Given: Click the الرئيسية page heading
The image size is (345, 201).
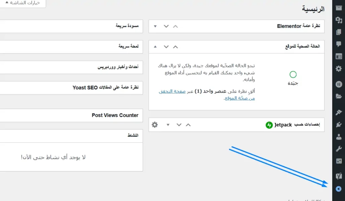Looking at the screenshot, I should [x=313, y=9].
